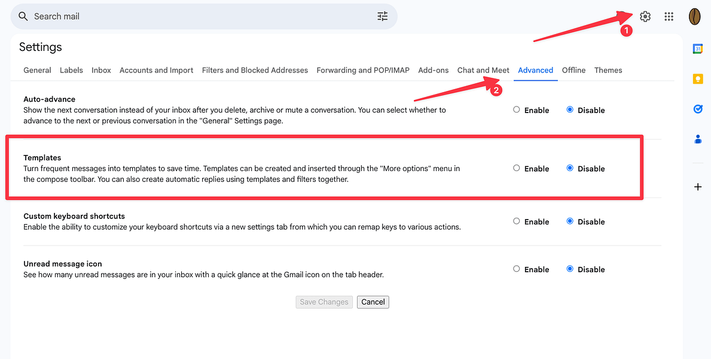711x359 pixels.
Task: Click inside the Search mail field
Action: coord(179,16)
